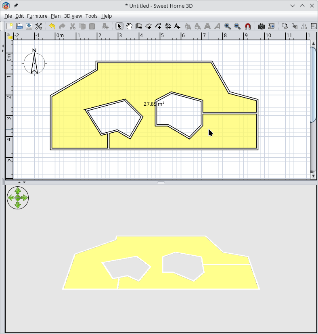The image size is (318, 334).
Task: Turn 3D camera left with left arrow
Action: 10,198
